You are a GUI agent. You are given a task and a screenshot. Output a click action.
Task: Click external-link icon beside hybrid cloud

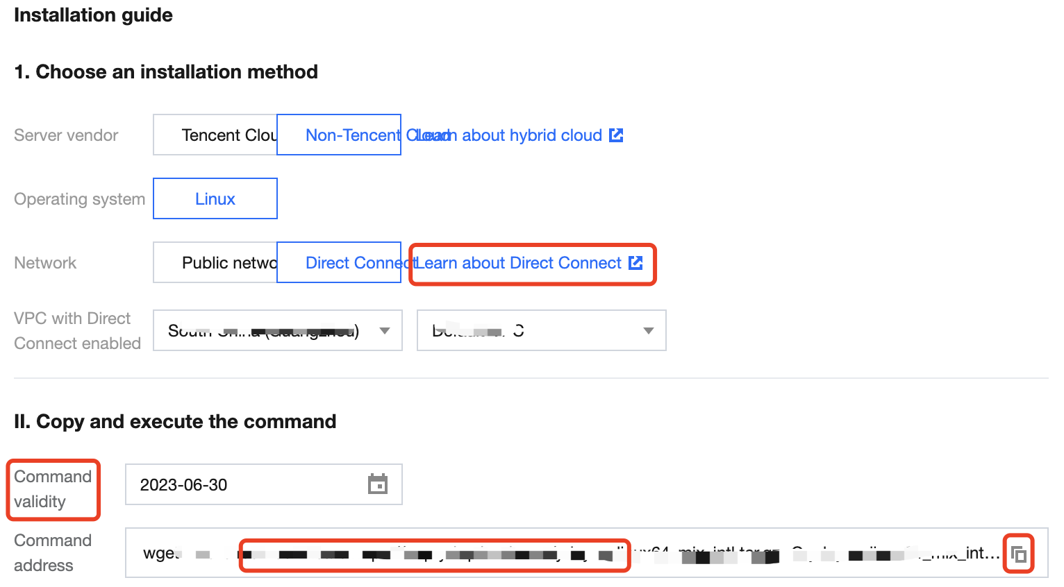click(616, 135)
